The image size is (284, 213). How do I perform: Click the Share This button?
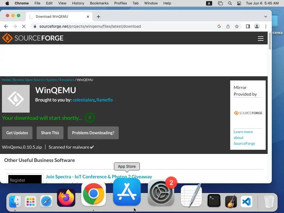point(50,133)
